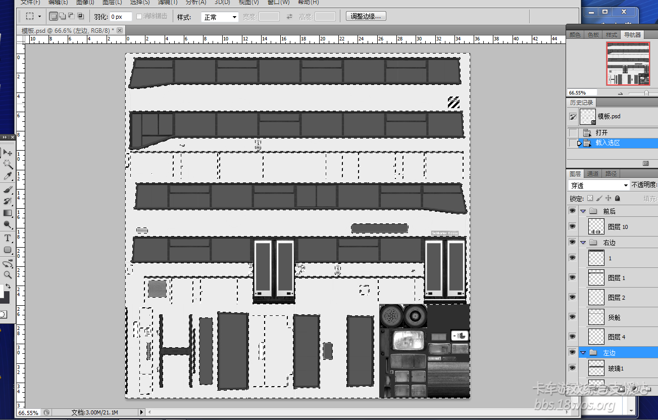Toggle the 消除锯齿 anti-alias checkbox
Image resolution: width=658 pixels, height=420 pixels.
click(139, 17)
